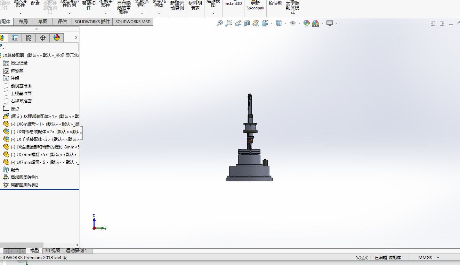Expand the Display Style dropdown arrow
Screen dimensions: 460x265
coord(285,23)
